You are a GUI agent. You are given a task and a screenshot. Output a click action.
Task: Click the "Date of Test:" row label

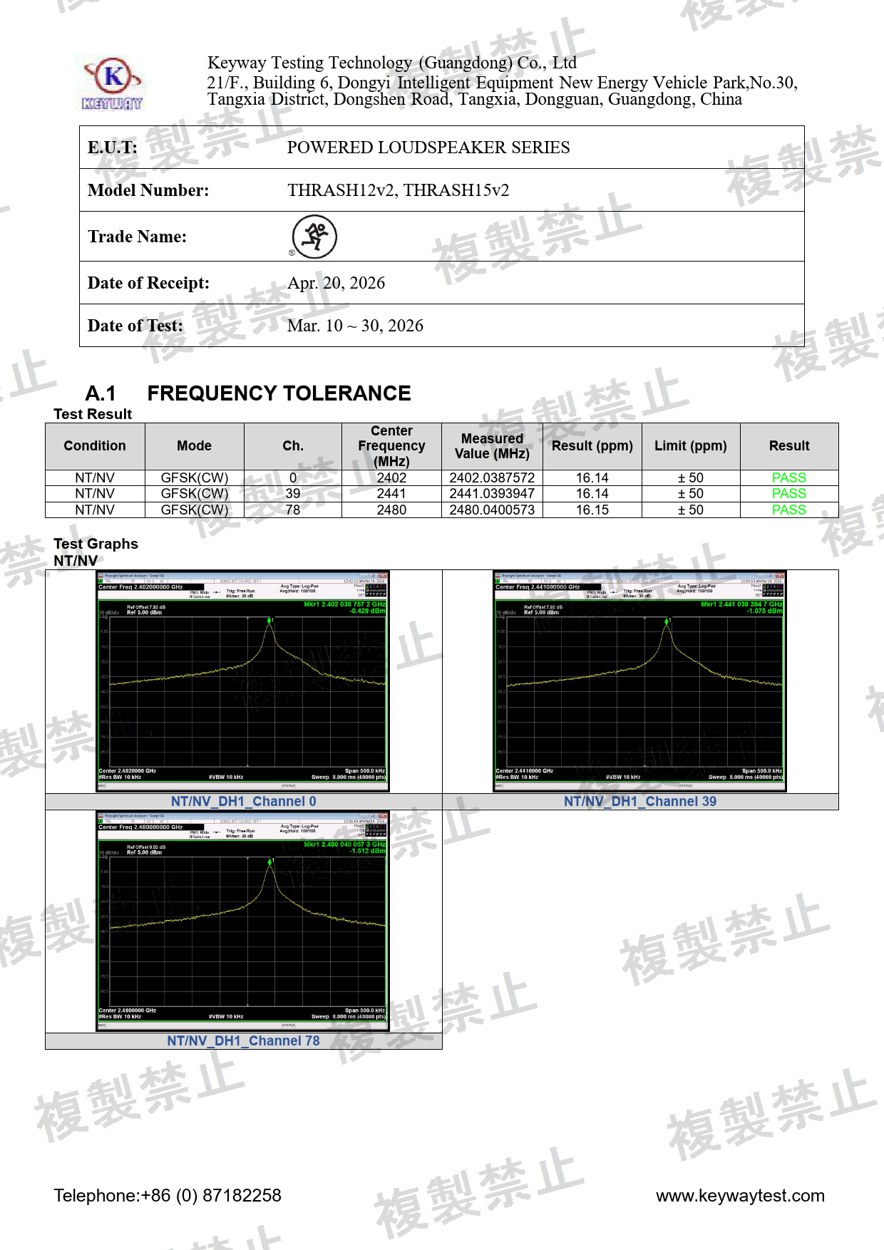click(x=135, y=326)
